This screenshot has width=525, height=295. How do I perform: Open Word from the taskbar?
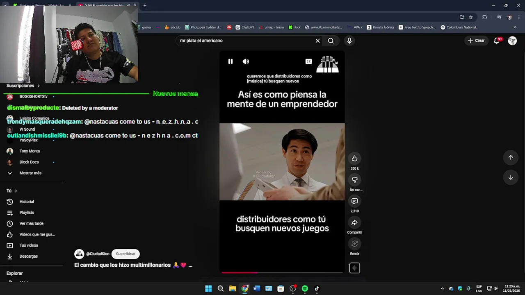(257, 289)
